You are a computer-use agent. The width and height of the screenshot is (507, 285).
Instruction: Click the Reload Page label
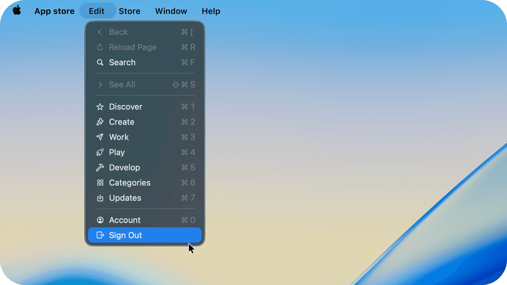pyautogui.click(x=133, y=47)
